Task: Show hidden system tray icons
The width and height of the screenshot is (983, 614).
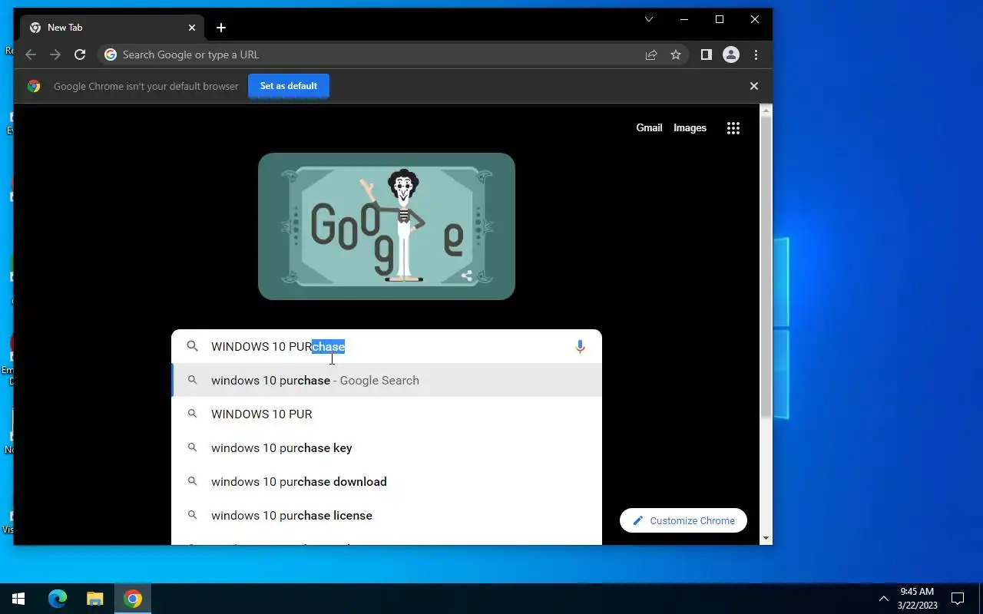Action: (883, 599)
